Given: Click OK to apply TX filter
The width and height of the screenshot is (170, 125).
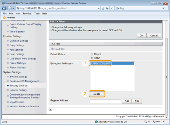Looking at the screenshot, I should [141, 35].
